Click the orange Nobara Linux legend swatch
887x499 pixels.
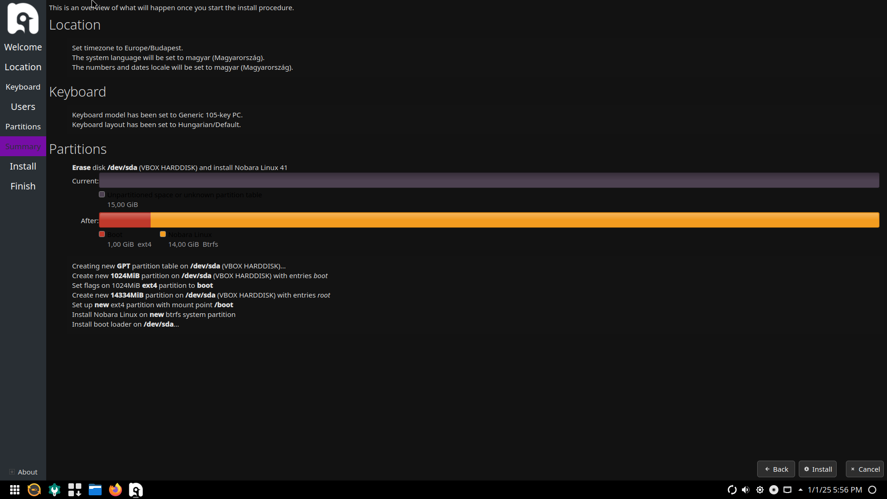point(163,234)
